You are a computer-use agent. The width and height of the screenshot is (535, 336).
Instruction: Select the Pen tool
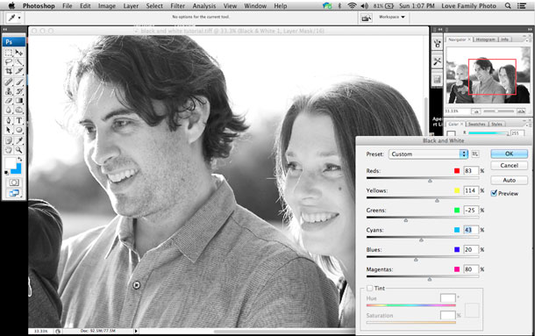[x=9, y=120]
